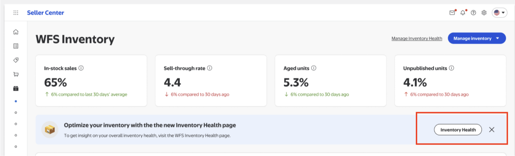Open the mail inbox icon
The height and width of the screenshot is (156, 515).
pyautogui.click(x=452, y=13)
